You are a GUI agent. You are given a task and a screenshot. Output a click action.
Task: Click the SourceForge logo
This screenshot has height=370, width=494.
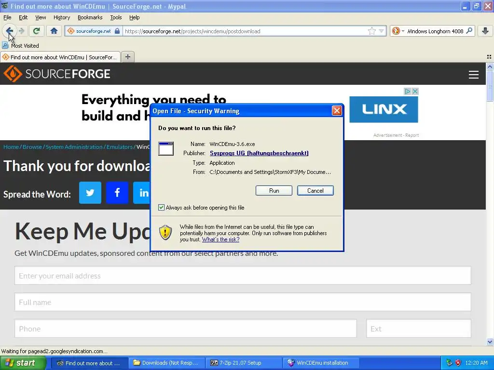tap(57, 74)
